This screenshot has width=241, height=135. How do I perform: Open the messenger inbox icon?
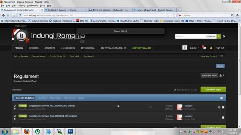[x=204, y=48]
